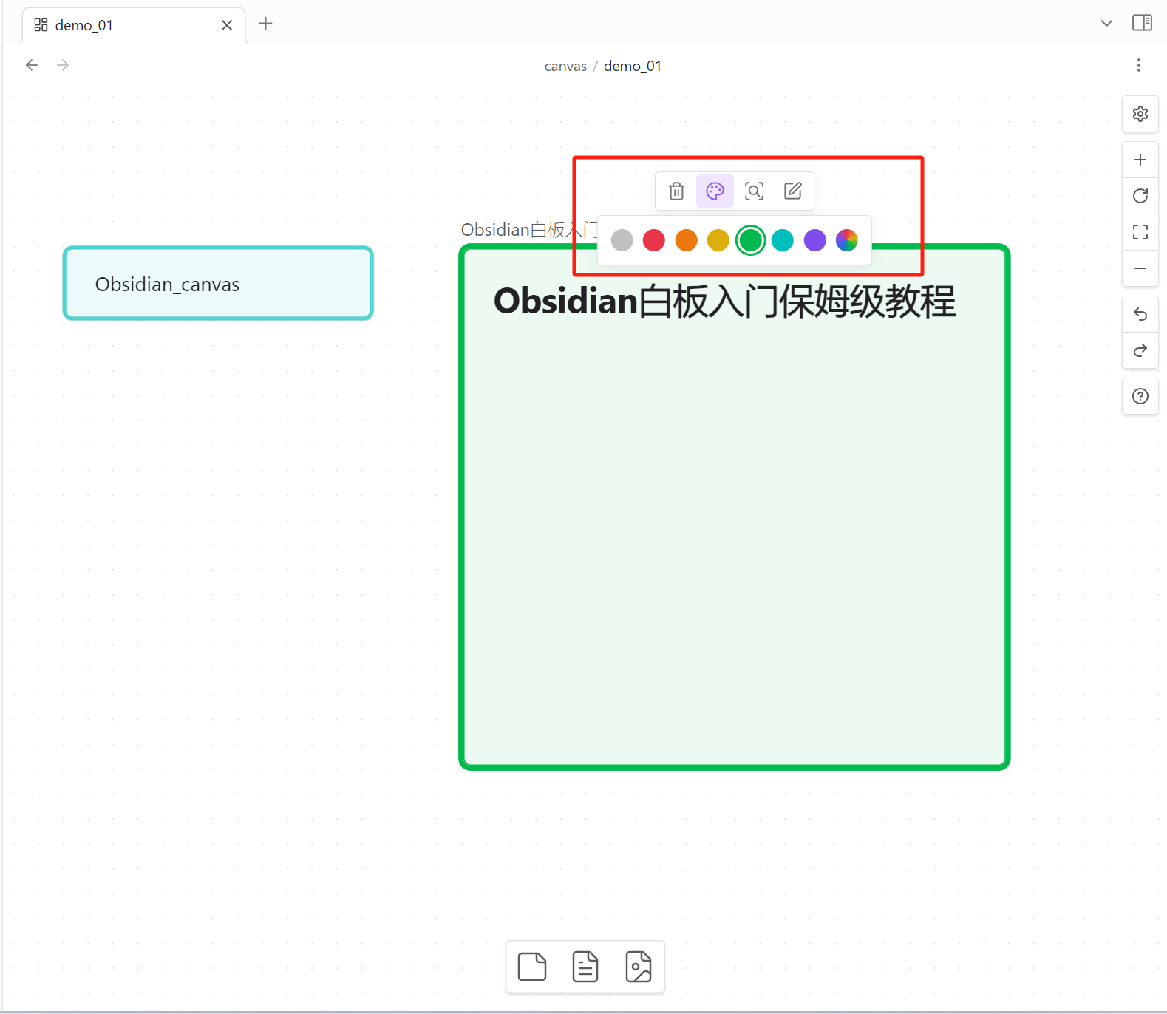Open the more options menu
This screenshot has width=1167, height=1014.
[1139, 65]
